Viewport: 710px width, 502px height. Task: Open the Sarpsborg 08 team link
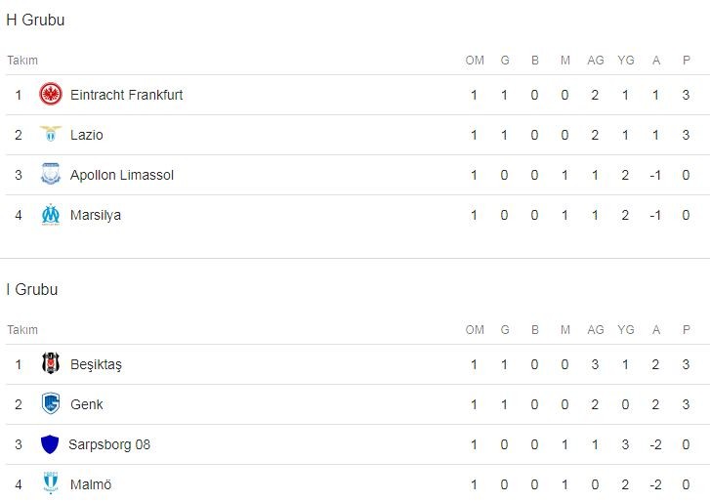point(108,444)
